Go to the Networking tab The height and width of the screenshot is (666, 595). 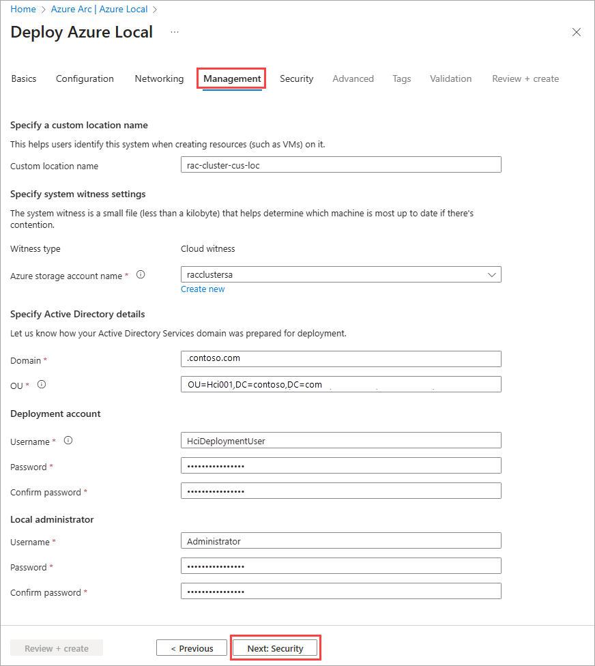click(159, 78)
